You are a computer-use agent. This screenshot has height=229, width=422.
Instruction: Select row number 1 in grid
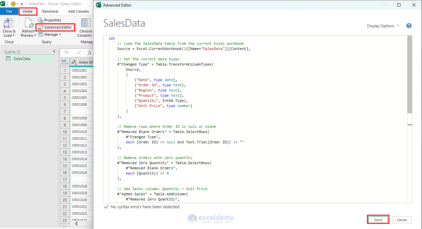(x=65, y=70)
